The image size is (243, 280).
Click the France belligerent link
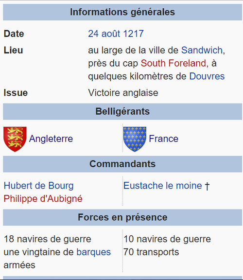(x=164, y=139)
